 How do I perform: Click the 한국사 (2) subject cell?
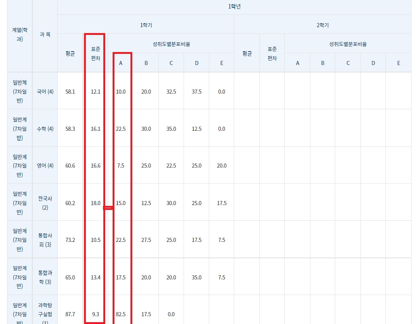pos(45,203)
